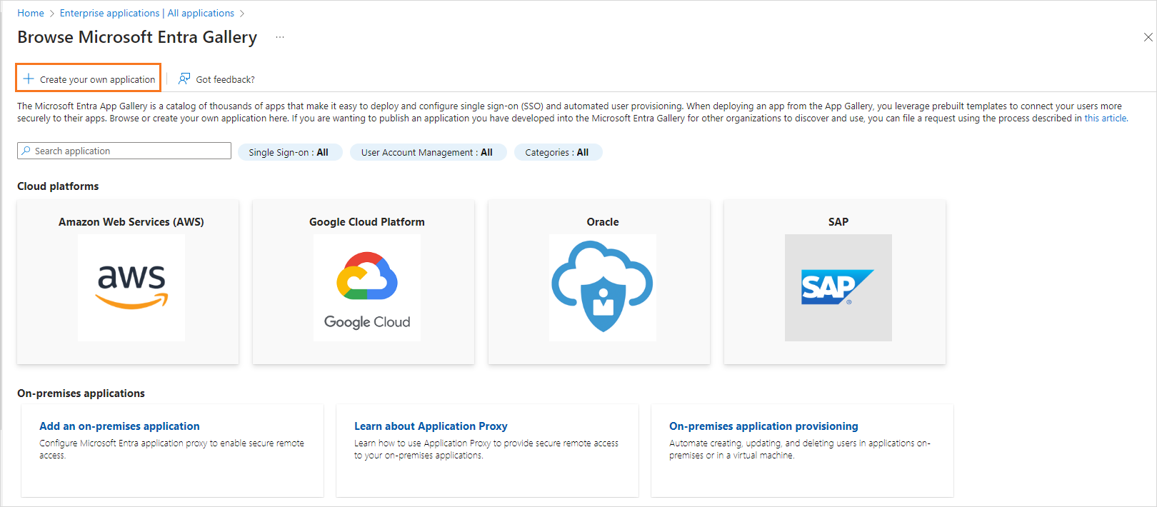Click the Browse Microsoft Entra Gallery title
The width and height of the screenshot is (1157, 507).
tap(137, 37)
